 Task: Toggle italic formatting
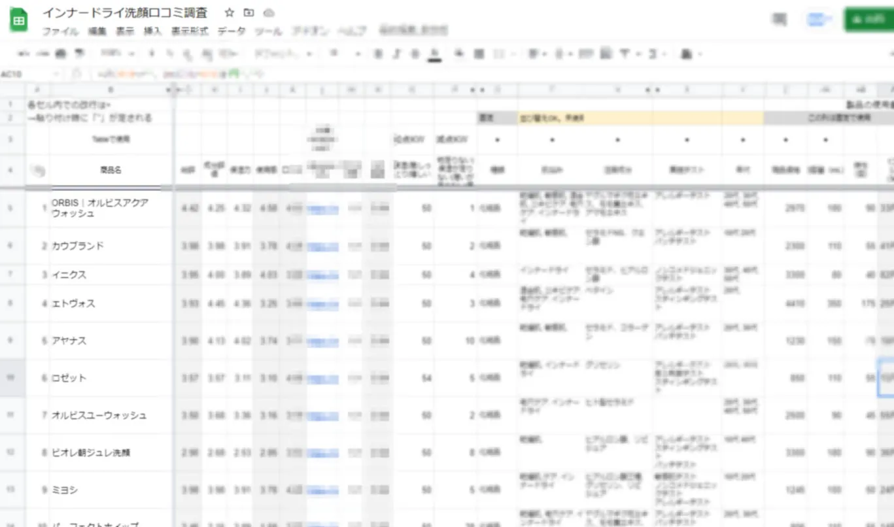point(395,54)
